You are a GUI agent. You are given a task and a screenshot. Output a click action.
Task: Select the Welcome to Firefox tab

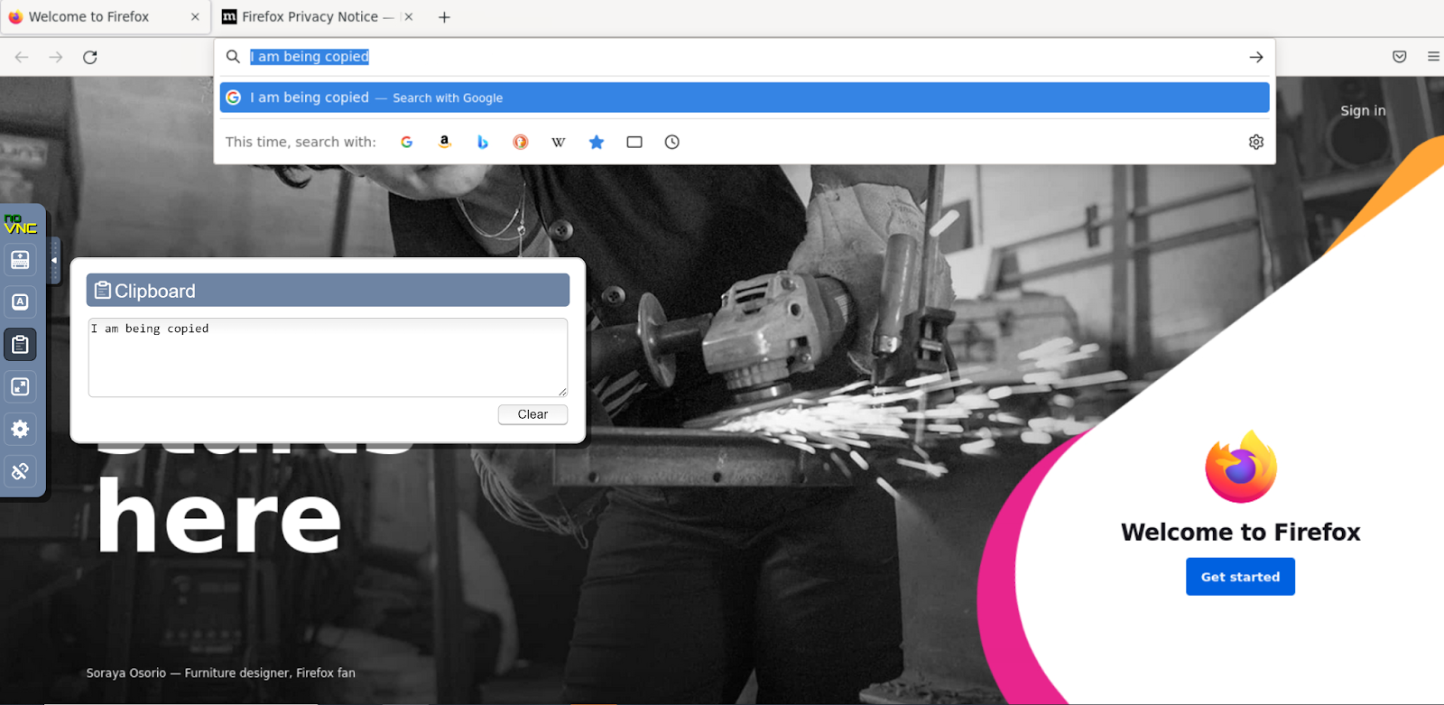tap(88, 17)
